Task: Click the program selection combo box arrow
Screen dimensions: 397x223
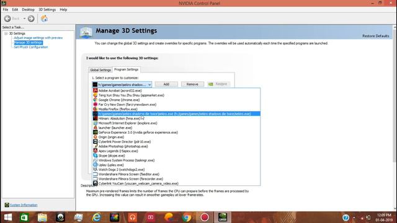Action: (149, 85)
